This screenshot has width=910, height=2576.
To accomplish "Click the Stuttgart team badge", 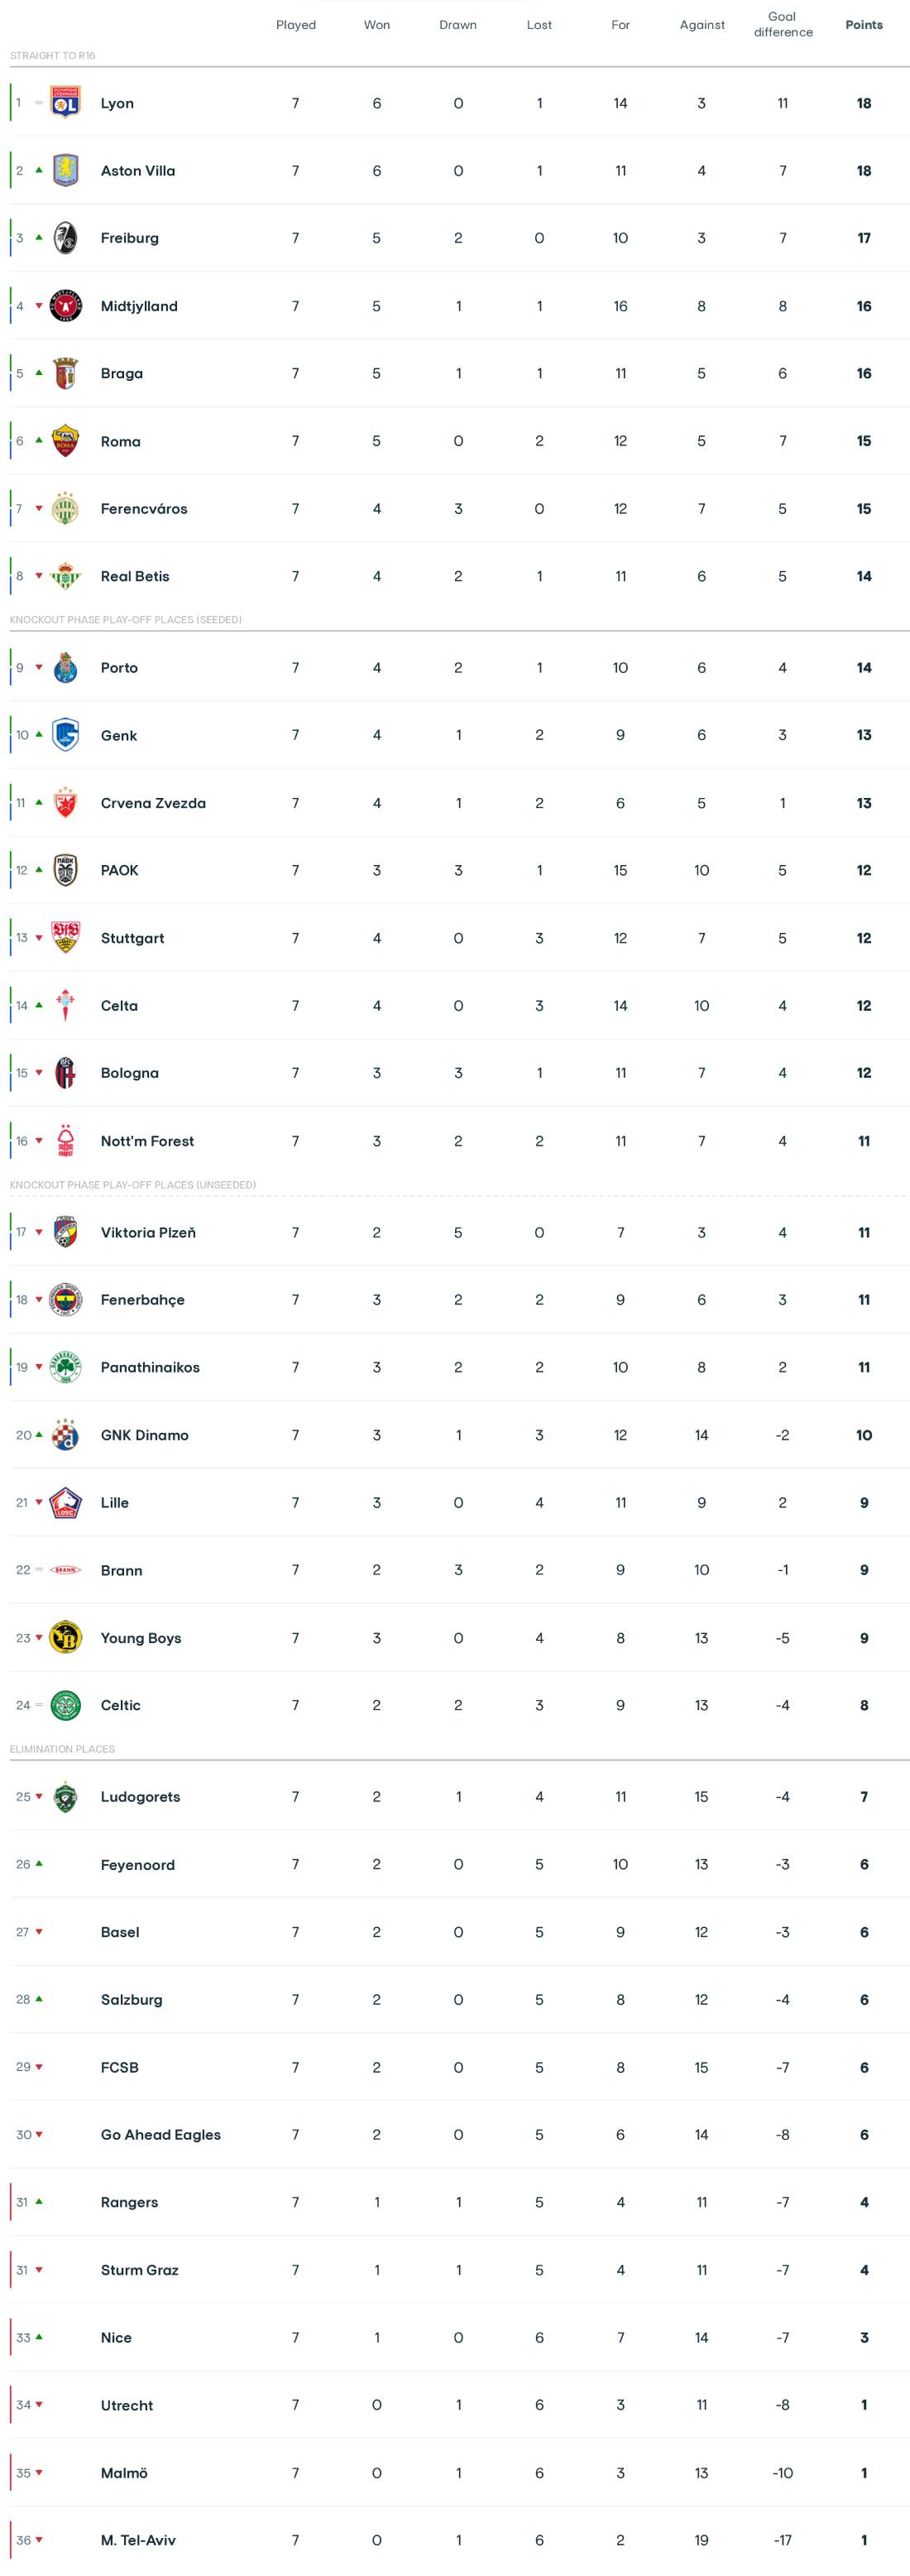I will coord(65,938).
